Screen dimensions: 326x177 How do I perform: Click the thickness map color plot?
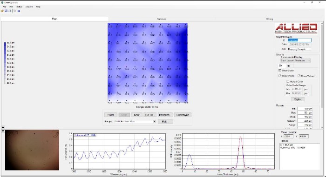tap(148, 63)
